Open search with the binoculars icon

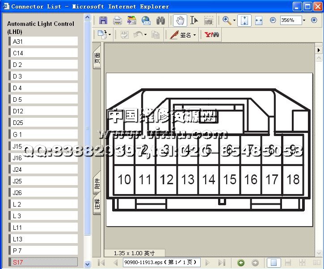click(x=160, y=21)
